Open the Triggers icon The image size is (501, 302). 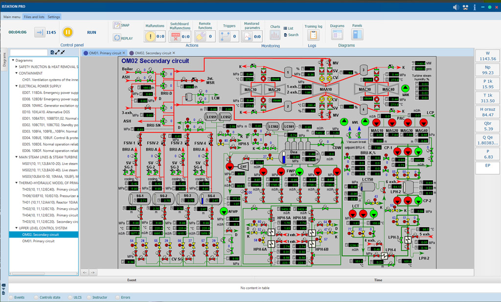click(225, 36)
